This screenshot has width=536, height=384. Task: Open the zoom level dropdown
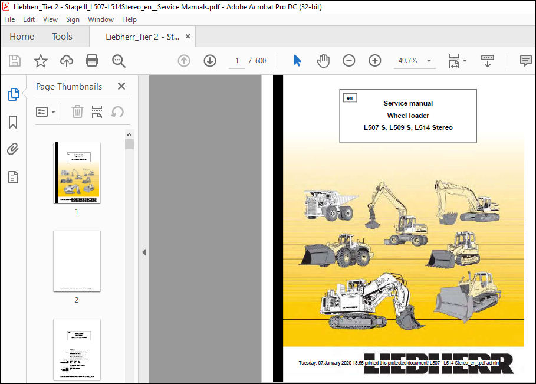tap(429, 61)
